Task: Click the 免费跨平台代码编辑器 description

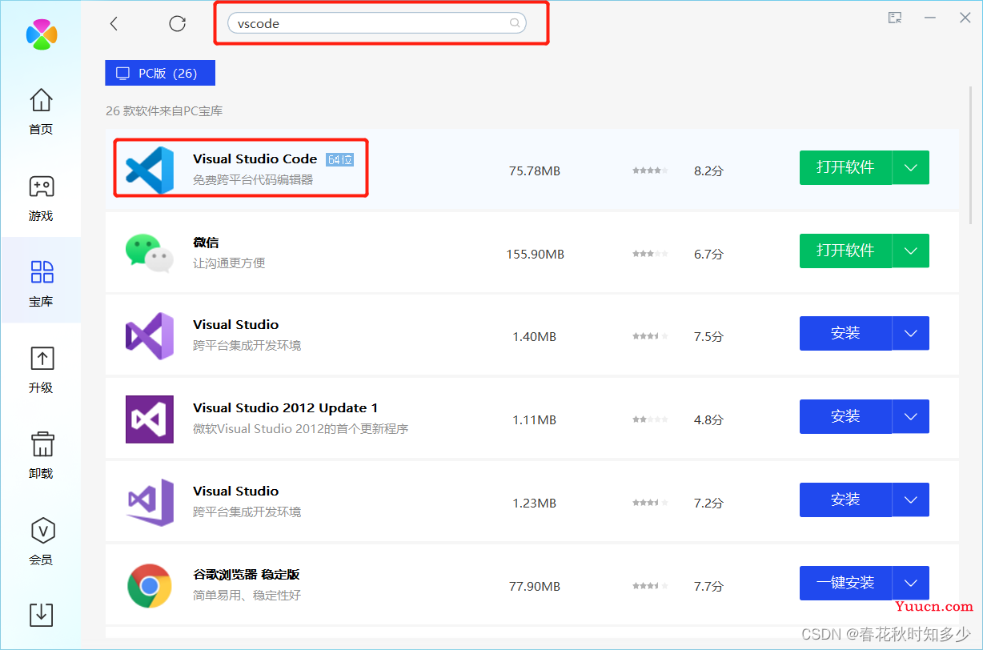Action: (253, 180)
